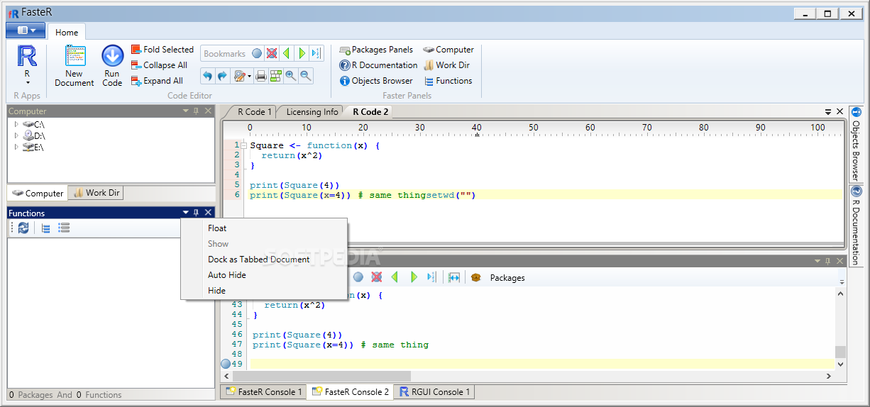Select the Home ribbon tab
This screenshot has height=407, width=870.
tap(67, 32)
